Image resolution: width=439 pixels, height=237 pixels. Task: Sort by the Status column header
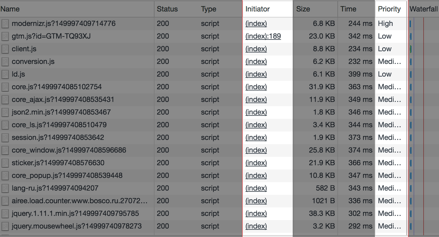(176, 9)
